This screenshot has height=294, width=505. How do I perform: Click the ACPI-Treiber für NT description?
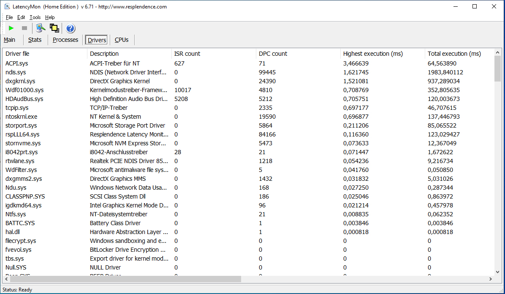pos(115,63)
